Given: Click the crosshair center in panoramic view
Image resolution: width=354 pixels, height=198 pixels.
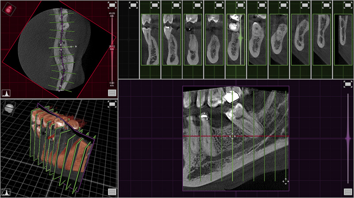Looking at the screenshot, I should (232, 137).
